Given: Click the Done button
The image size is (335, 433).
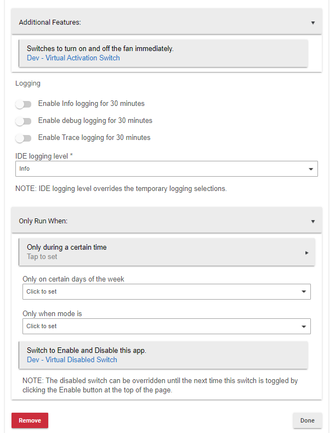Looking at the screenshot, I should 307,420.
